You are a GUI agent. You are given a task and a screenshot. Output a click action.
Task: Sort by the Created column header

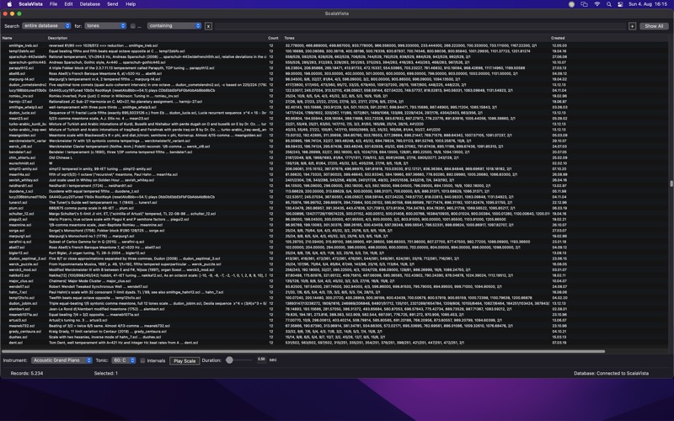558,38
